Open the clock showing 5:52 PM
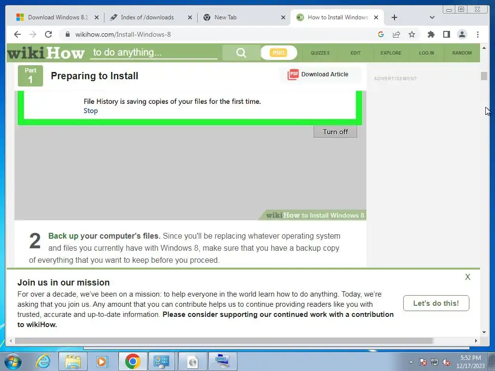Viewport: 495px width, 371px height. (x=470, y=362)
